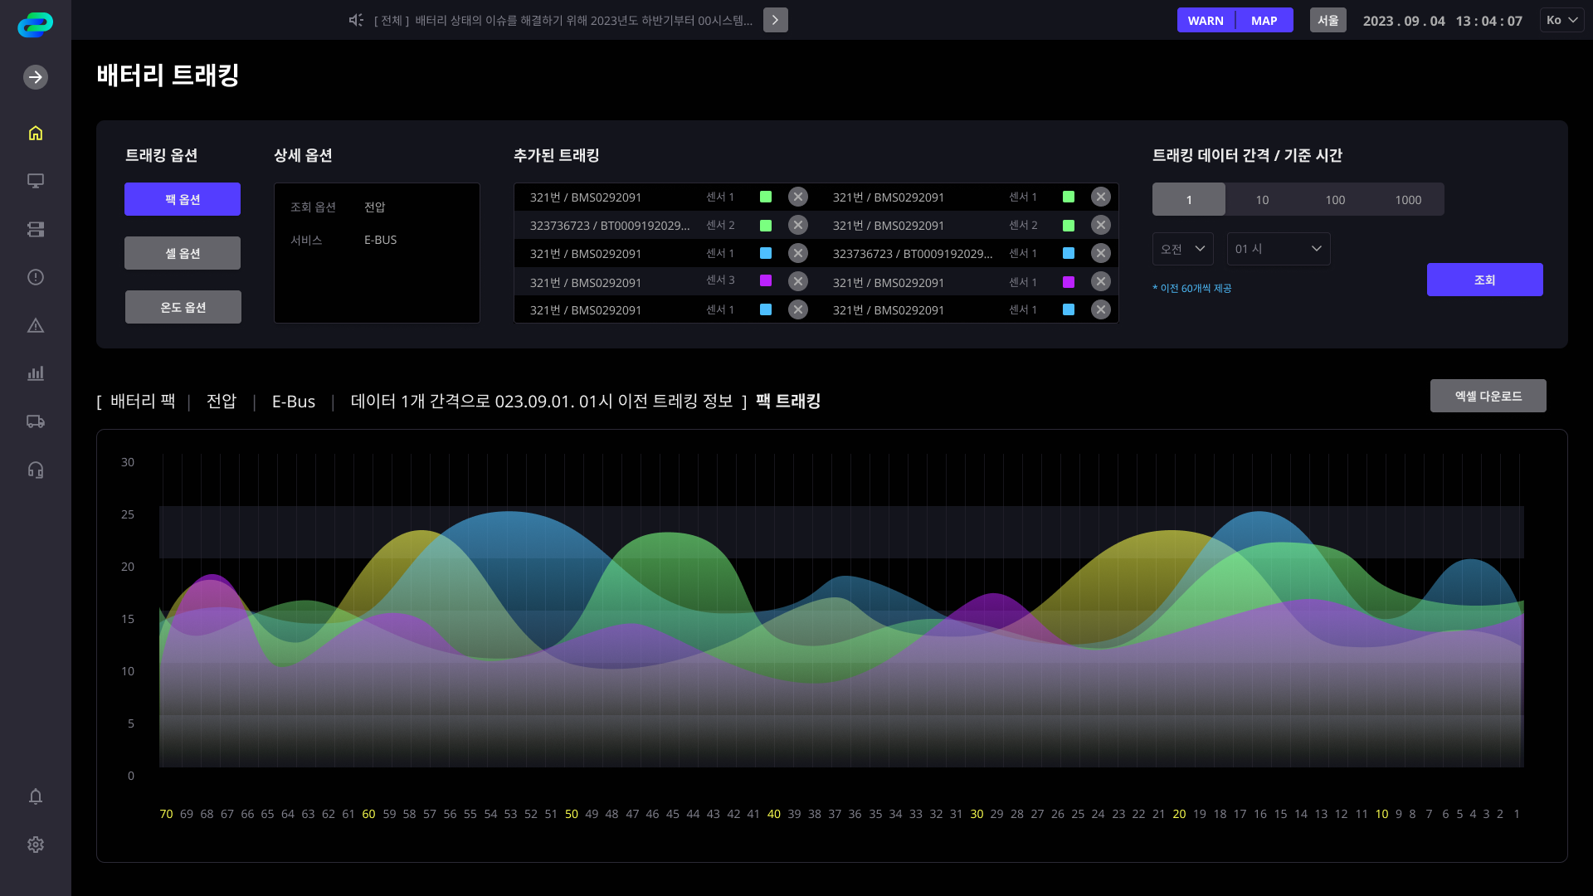Open the monitor icon in the sidebar
Viewport: 1593px width, 896px height.
tap(36, 181)
